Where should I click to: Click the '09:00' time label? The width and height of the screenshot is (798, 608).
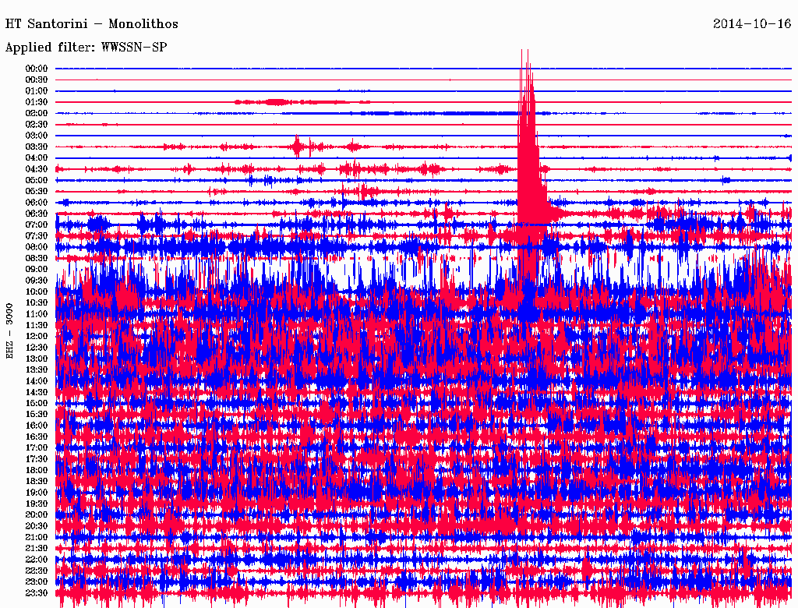tap(37, 270)
